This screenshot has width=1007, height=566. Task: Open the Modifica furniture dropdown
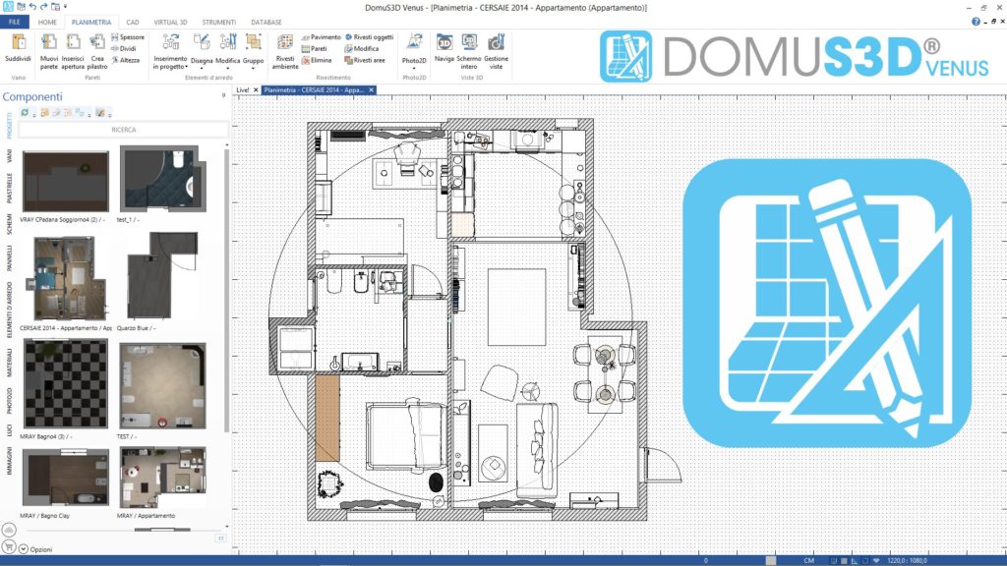click(x=227, y=51)
